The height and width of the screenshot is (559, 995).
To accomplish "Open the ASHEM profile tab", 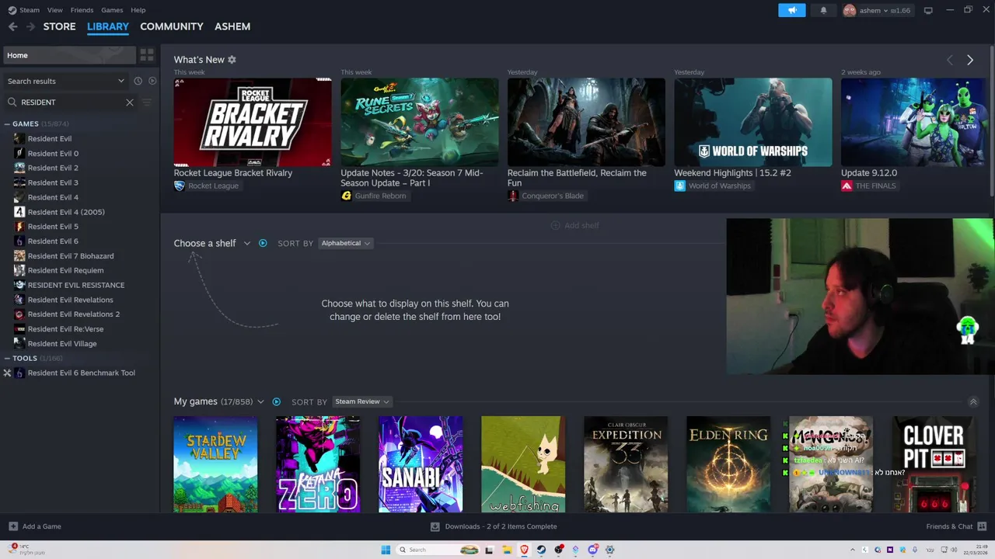I will (232, 26).
